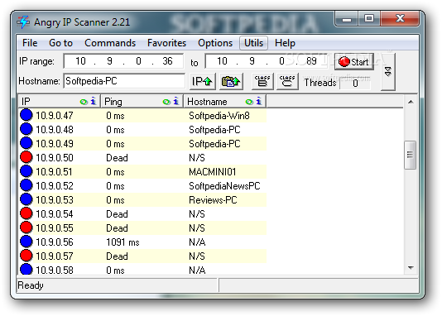Image resolution: width=442 pixels, height=316 pixels.
Task: Click the red status dot for 10.9.0.54
Action: tap(26, 213)
